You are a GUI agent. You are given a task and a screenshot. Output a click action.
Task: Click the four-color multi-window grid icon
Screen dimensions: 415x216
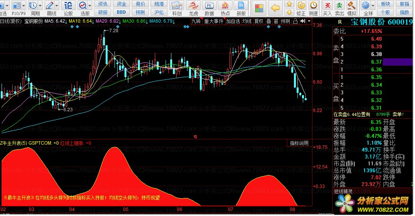(x=259, y=8)
